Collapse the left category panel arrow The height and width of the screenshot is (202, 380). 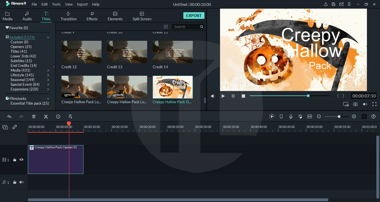[x=54, y=67]
